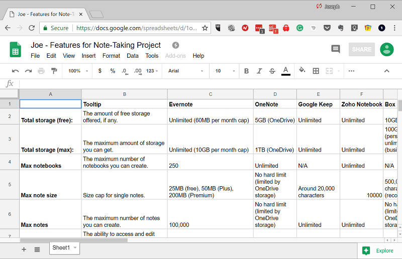Viewport: 402px width, 259px height.
Task: Bookmark this page with the star
Action: (x=205, y=28)
